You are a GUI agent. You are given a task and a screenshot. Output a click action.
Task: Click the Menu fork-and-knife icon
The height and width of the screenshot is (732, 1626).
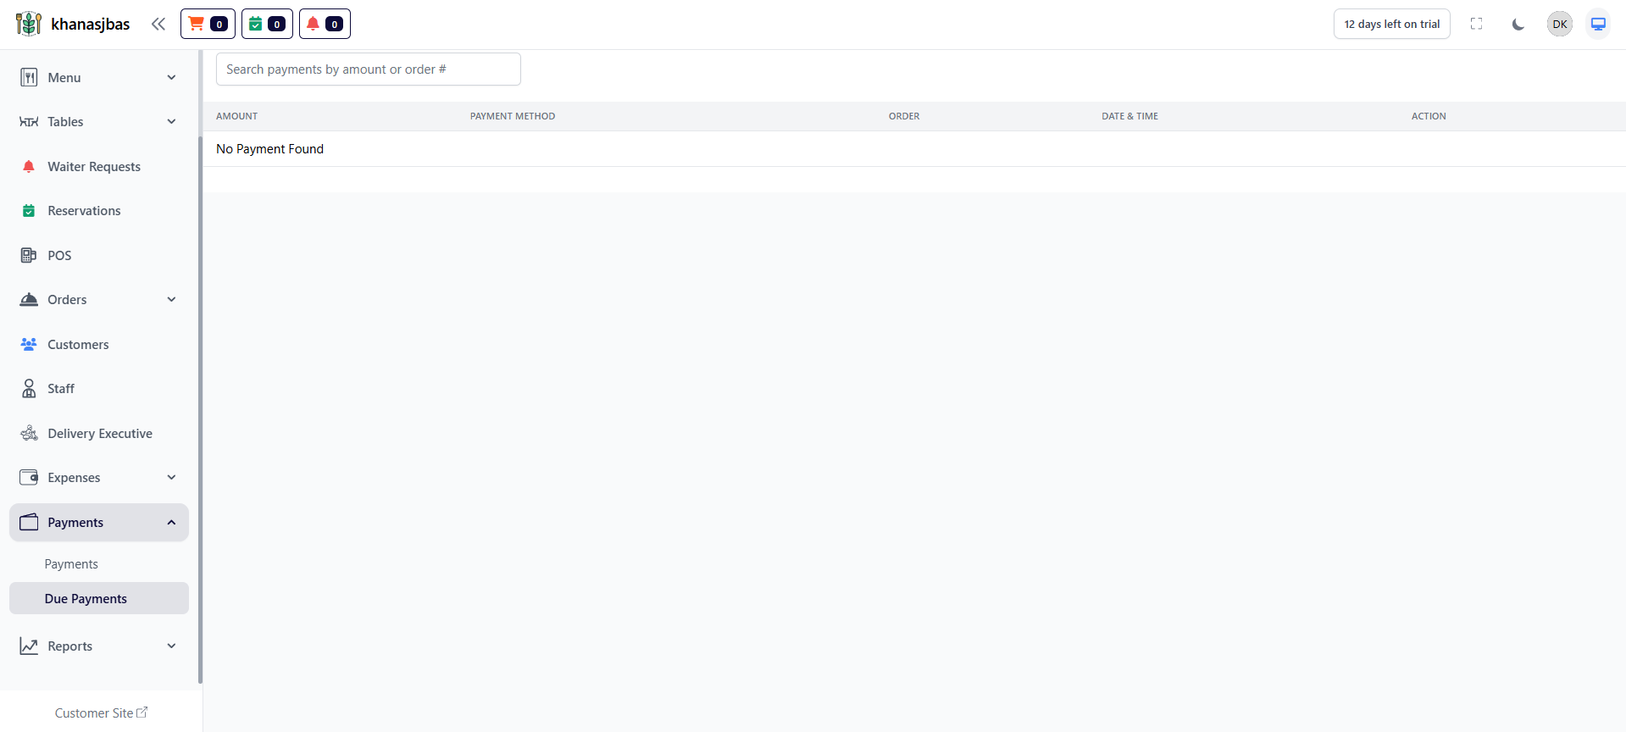[29, 77]
